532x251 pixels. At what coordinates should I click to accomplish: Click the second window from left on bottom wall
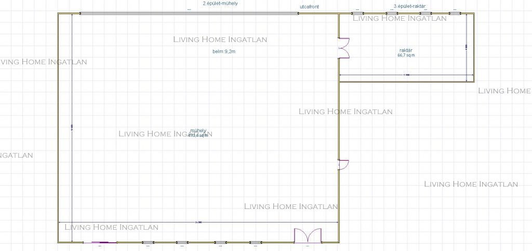click(x=182, y=242)
